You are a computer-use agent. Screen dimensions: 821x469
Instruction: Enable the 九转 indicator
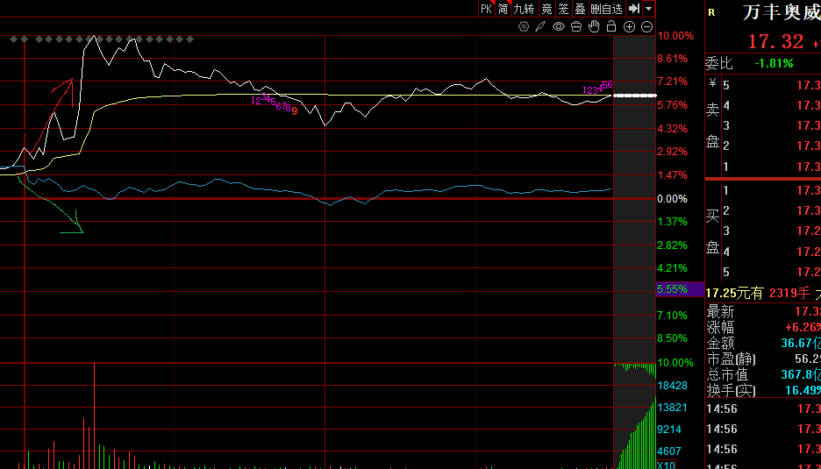coord(523,9)
